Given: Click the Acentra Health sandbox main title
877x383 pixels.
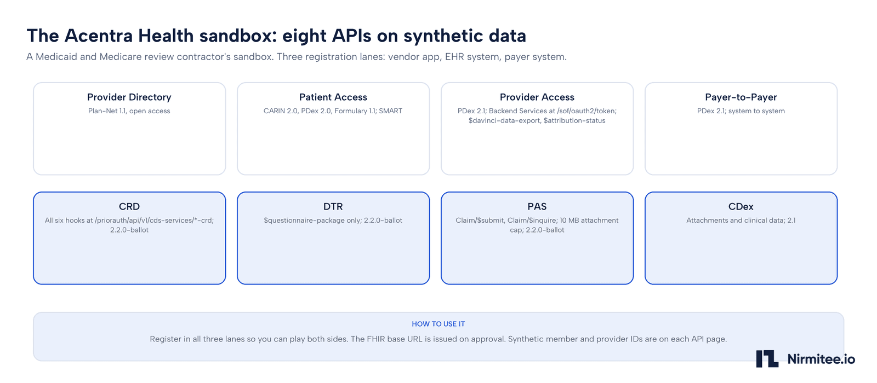Looking at the screenshot, I should 276,36.
